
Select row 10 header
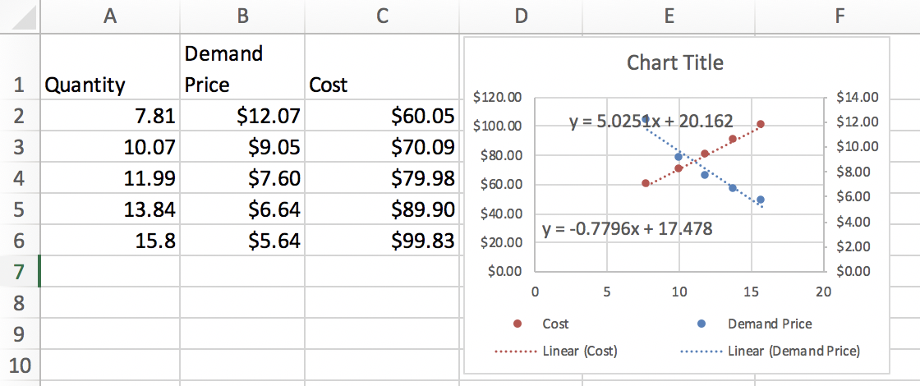(x=19, y=365)
